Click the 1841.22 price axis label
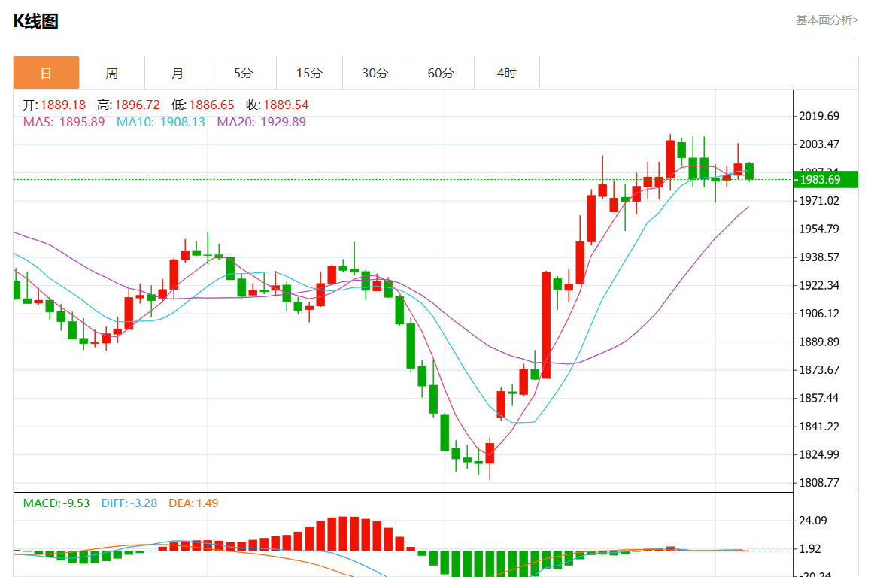This screenshot has width=877, height=577. [819, 426]
